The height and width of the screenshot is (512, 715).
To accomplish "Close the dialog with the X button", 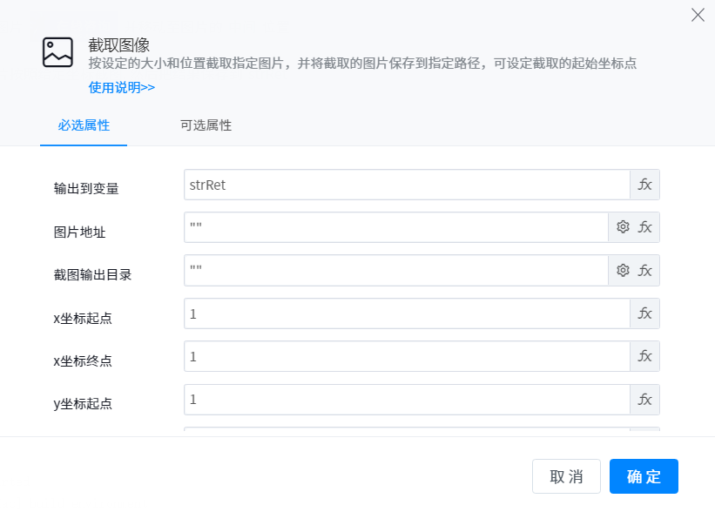I will coord(698,15).
